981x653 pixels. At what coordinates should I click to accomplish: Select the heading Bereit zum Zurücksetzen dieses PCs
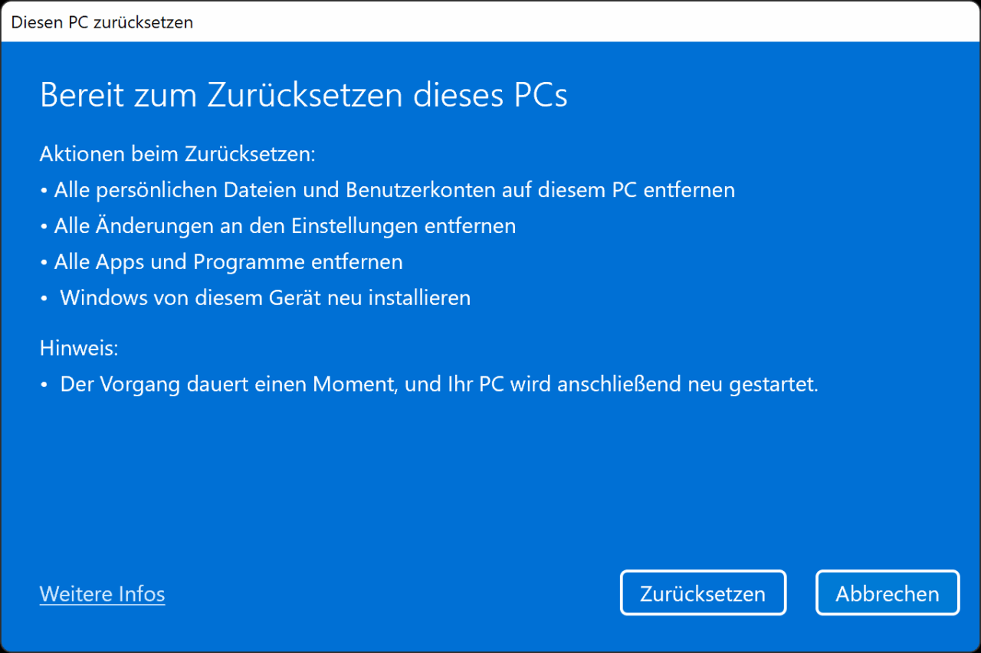tap(303, 94)
